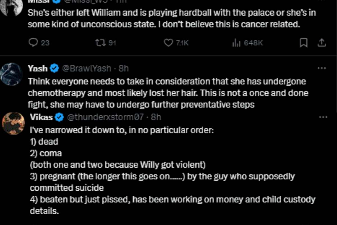Click Vikas's blue verified checkmark
337x225 pixels.
pyautogui.click(x=59, y=117)
